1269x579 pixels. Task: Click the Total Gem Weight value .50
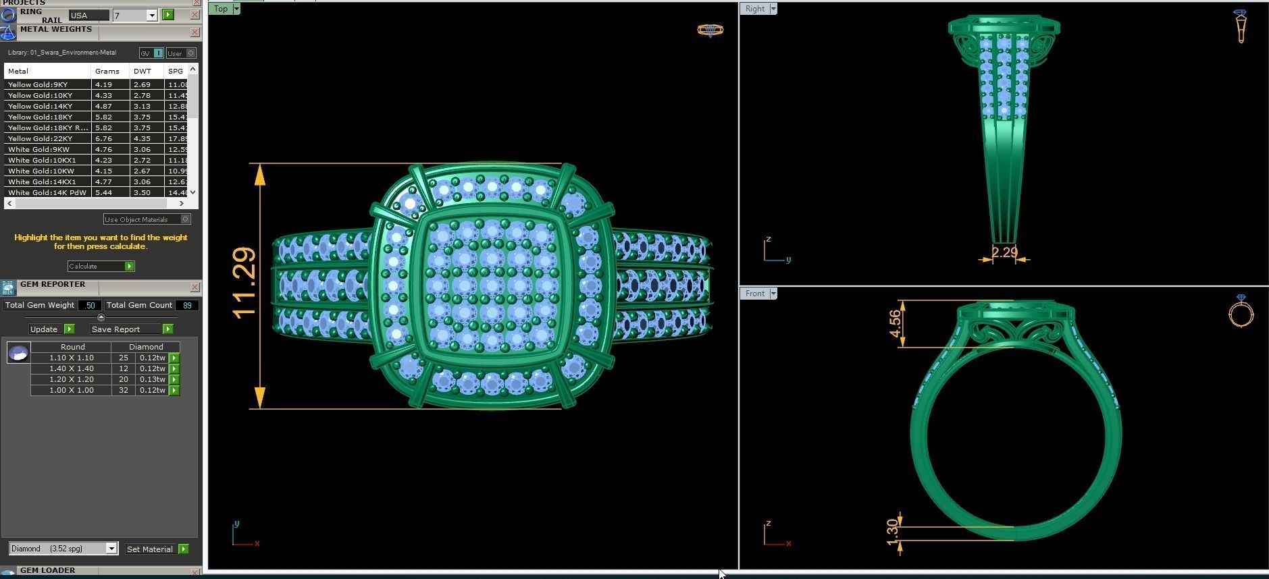pos(90,306)
